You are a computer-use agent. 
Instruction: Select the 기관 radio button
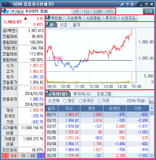[x=99, y=101]
